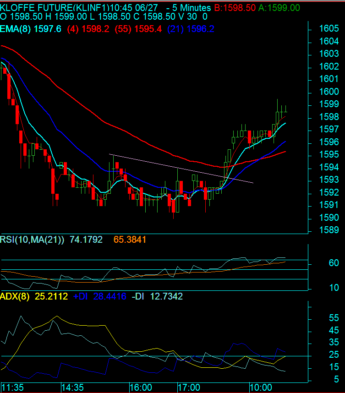Click the 16:00 time axis marker

tap(141, 388)
